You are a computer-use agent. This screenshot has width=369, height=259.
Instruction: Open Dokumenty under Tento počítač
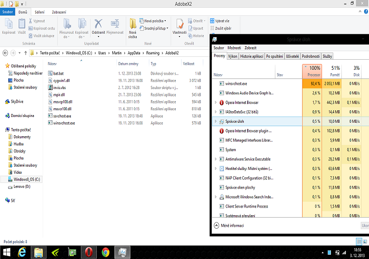22,137
